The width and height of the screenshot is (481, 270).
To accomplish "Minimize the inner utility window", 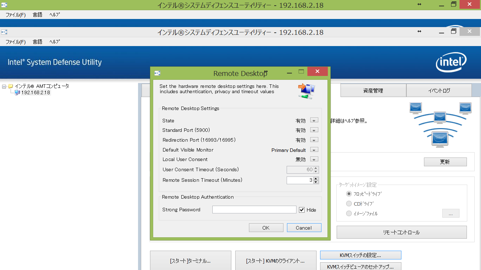I will 442,33.
